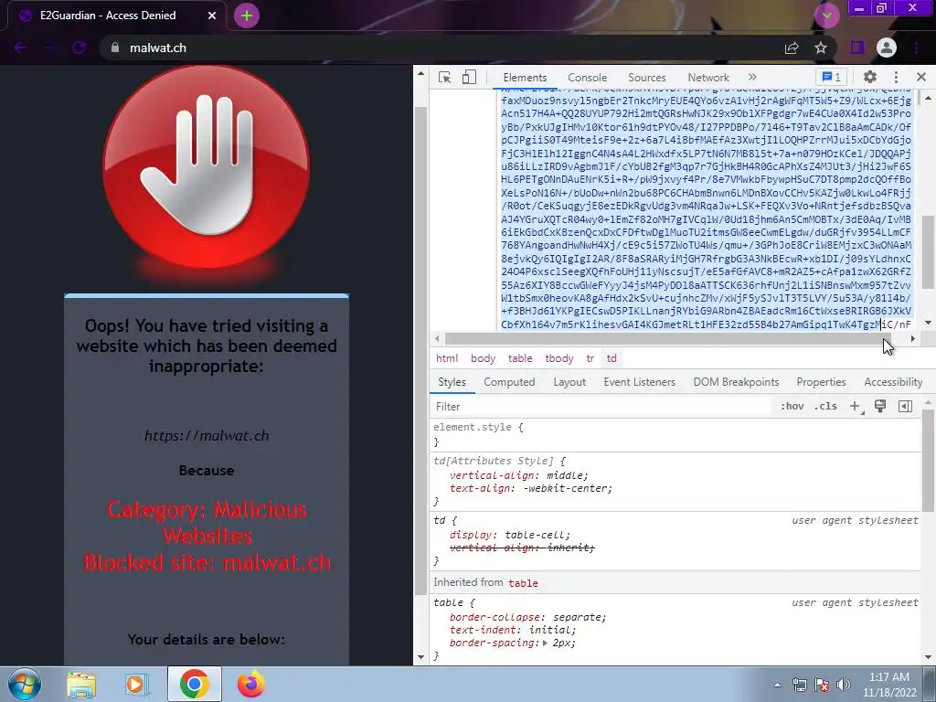Viewport: 936px width, 702px height.
Task: Toggle the .cls class editor
Action: [825, 407]
